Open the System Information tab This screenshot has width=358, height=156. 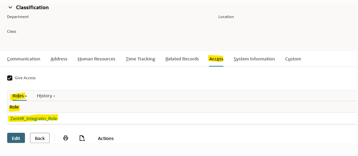point(254,59)
